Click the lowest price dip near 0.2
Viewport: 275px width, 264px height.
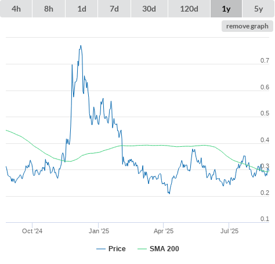169,193
